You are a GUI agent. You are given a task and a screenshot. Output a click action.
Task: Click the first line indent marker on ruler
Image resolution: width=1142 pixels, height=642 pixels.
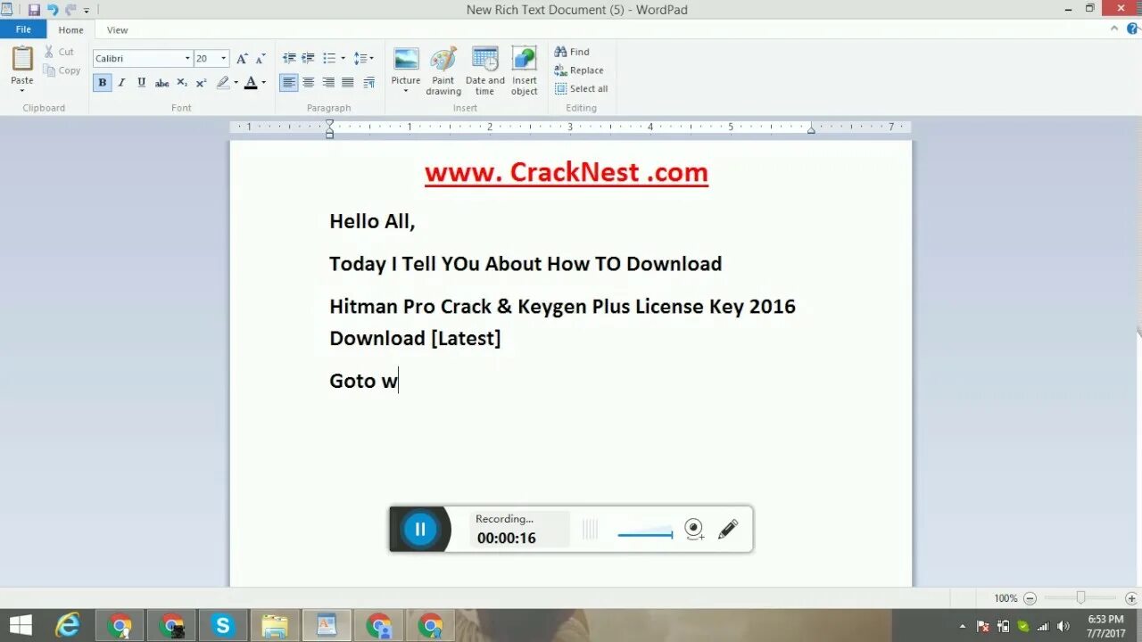(329, 124)
